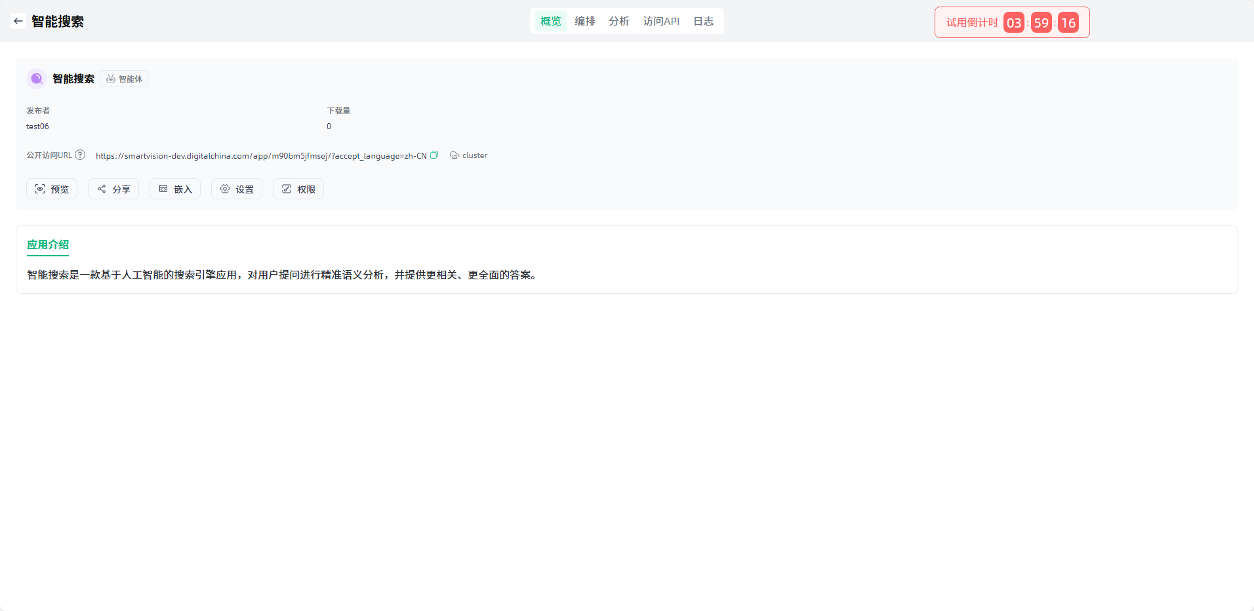
Task: Switch to the 概览 tab
Action: [550, 21]
